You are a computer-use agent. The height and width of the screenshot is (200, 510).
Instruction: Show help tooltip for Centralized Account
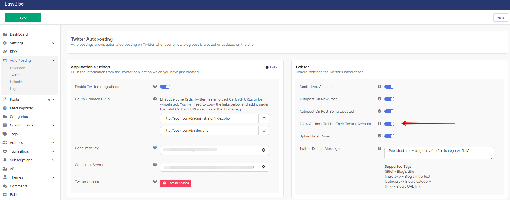click(379, 87)
